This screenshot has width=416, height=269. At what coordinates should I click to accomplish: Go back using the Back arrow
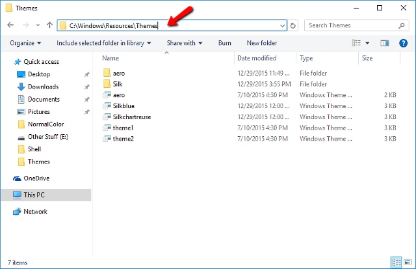(x=10, y=25)
